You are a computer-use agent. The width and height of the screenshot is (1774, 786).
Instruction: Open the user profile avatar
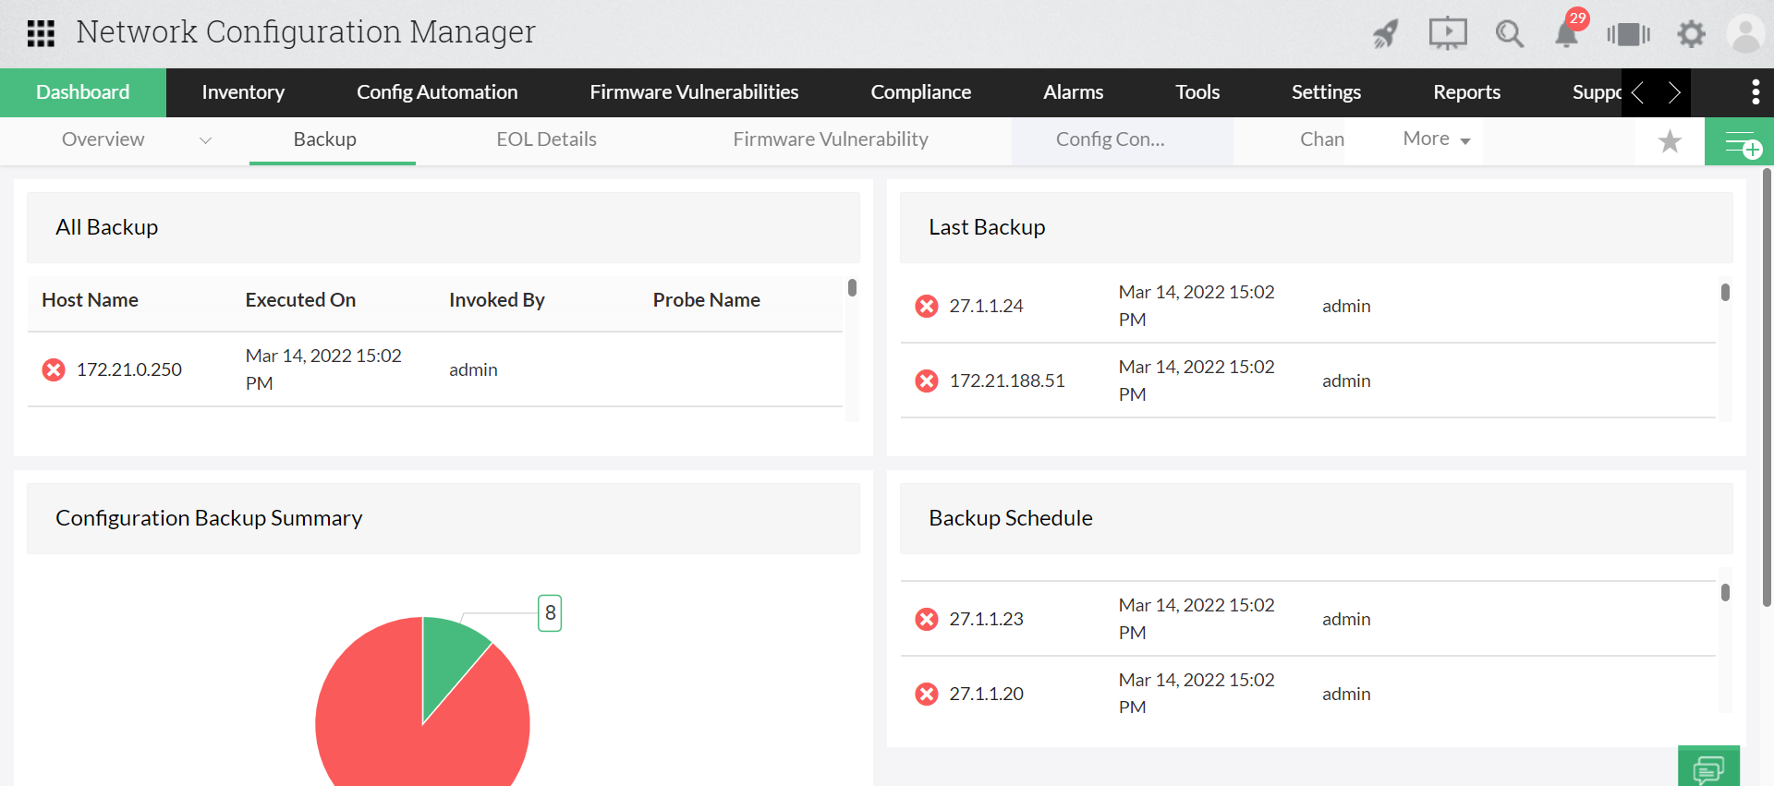(x=1745, y=34)
